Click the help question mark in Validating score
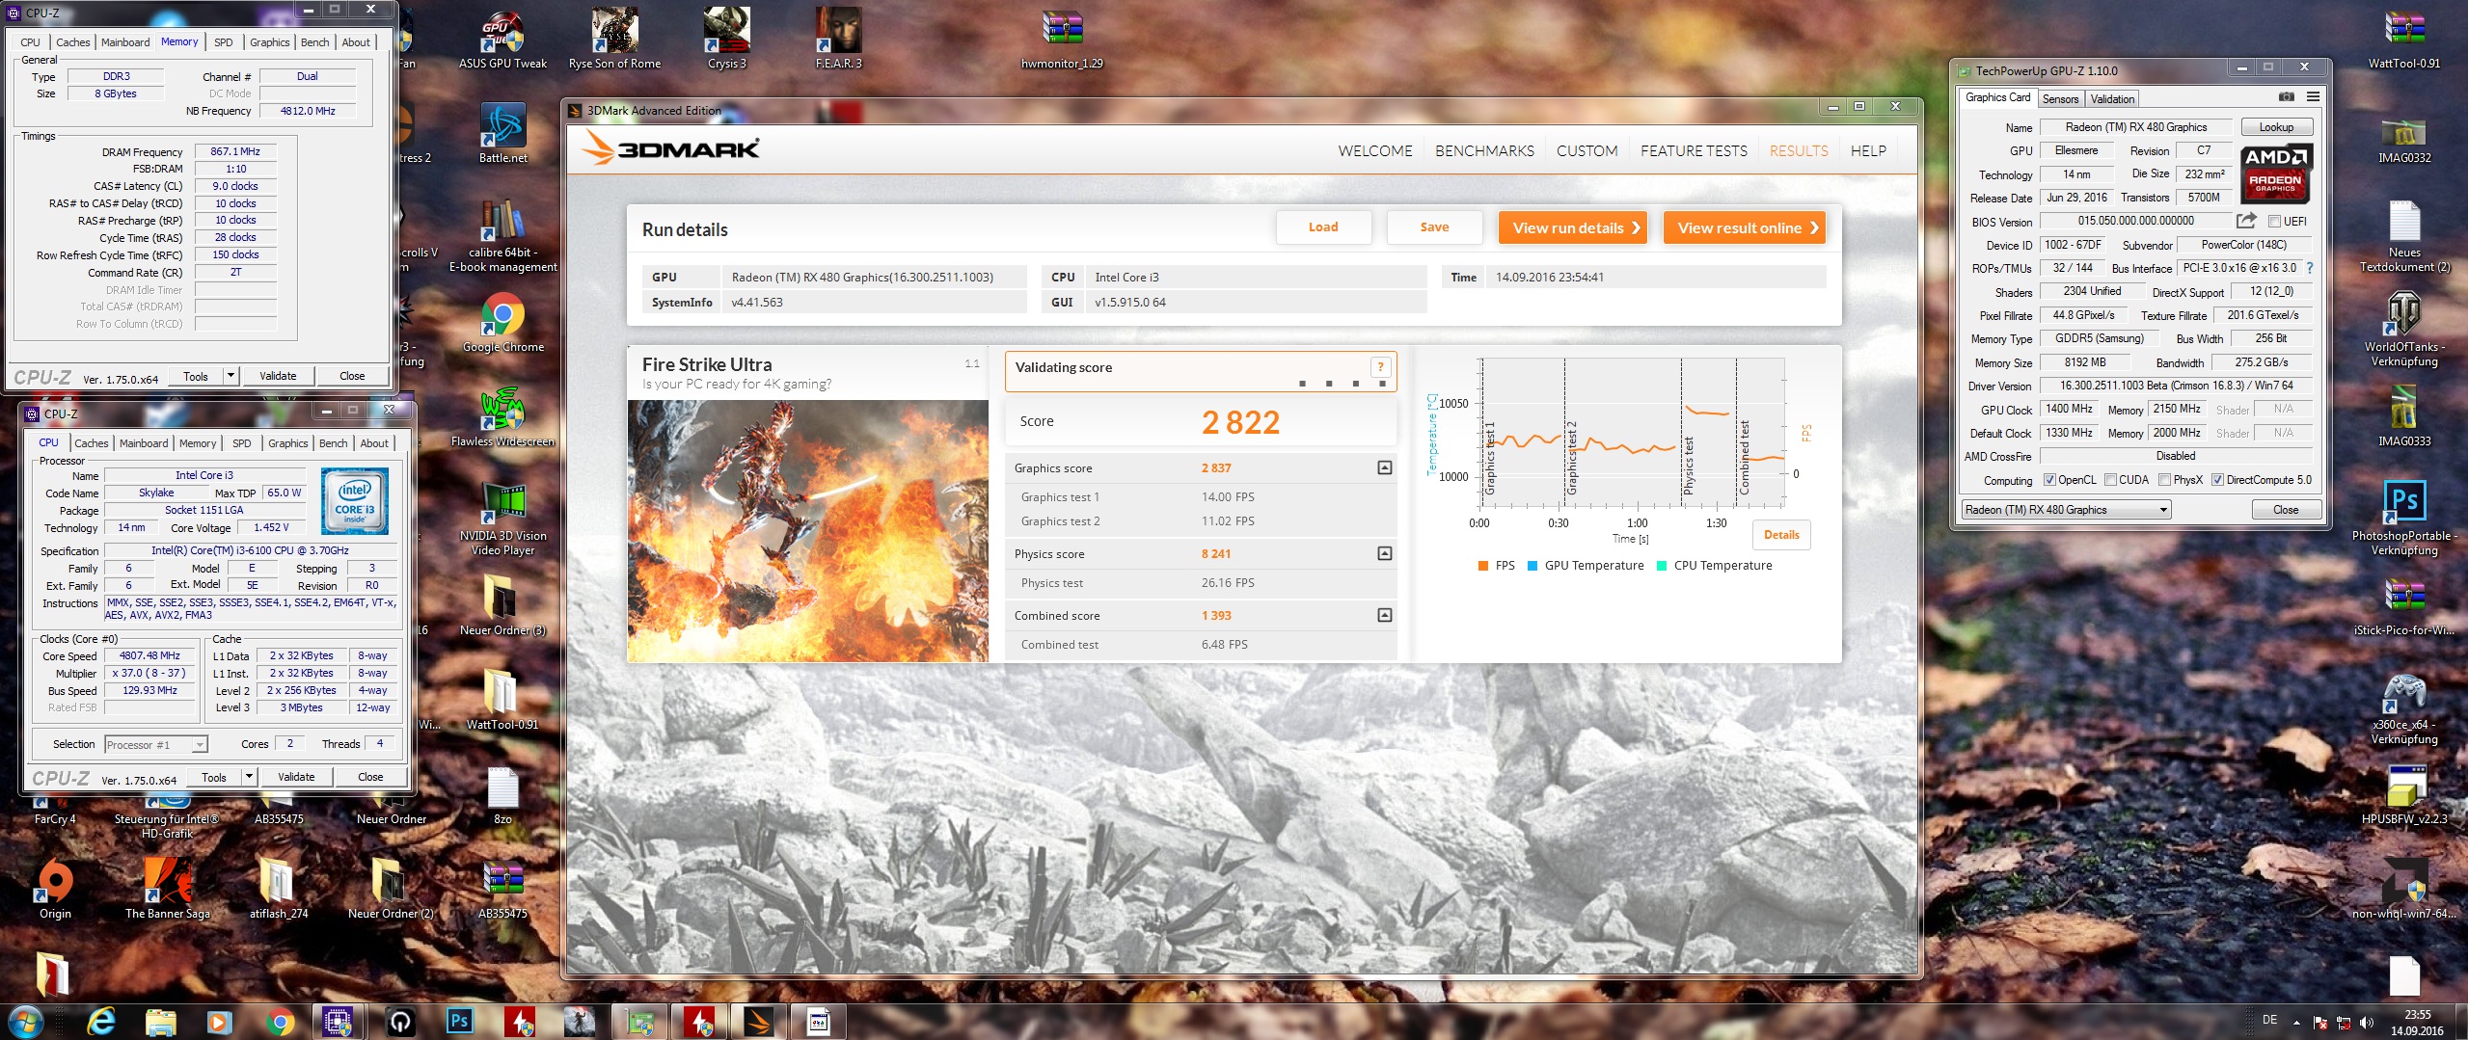 [x=1380, y=366]
